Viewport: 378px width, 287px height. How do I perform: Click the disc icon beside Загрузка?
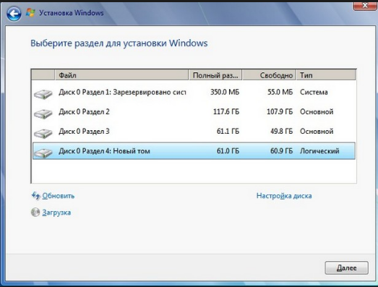35,213
